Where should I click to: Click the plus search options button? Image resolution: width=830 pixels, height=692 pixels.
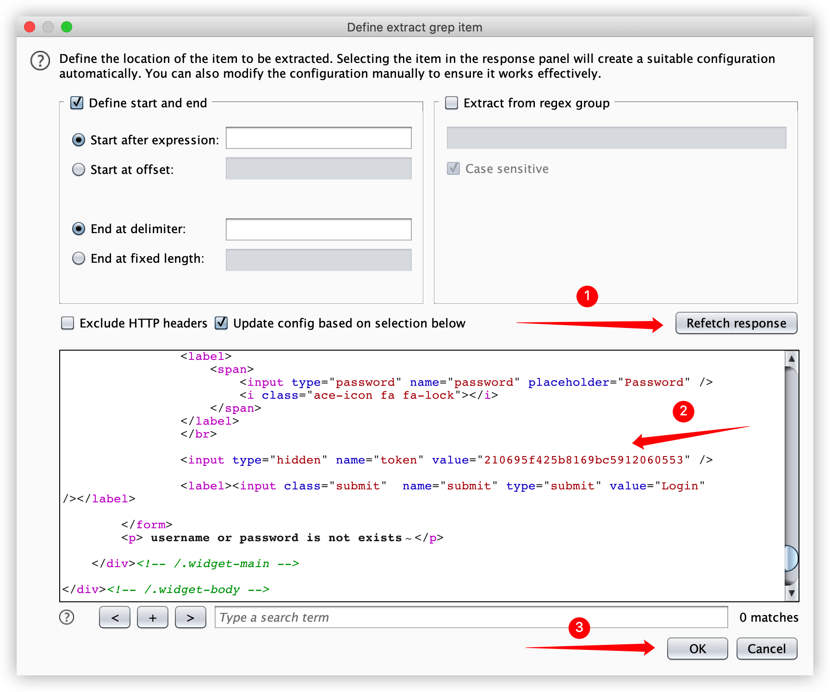click(153, 618)
